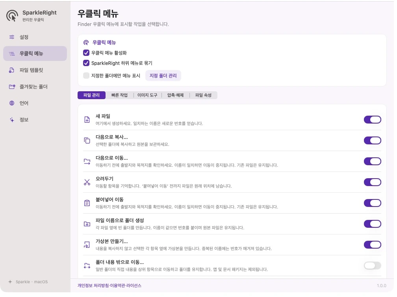Screen dimensions: 397x297
Task: Click the 가상본 만들기... row title
Action: coord(112,241)
